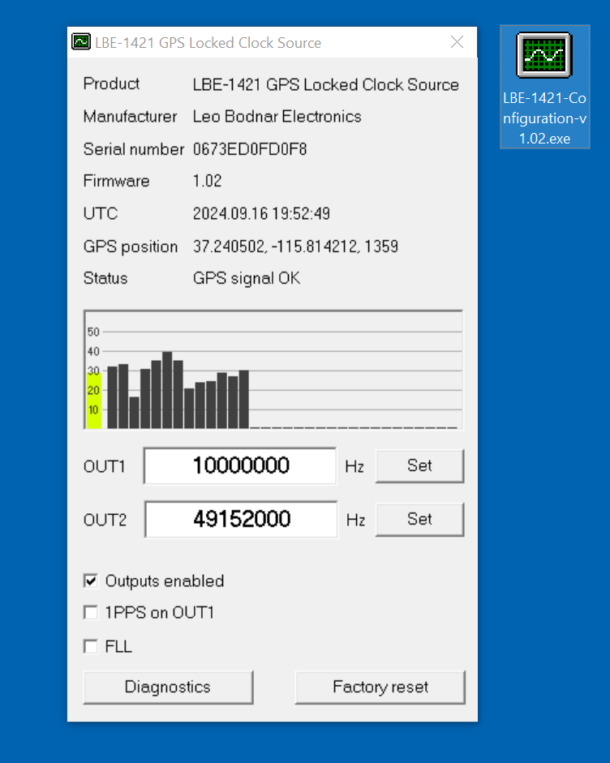
Task: Close the LBE-1421 GPS Locked Clock Source window
Action: pyautogui.click(x=457, y=42)
